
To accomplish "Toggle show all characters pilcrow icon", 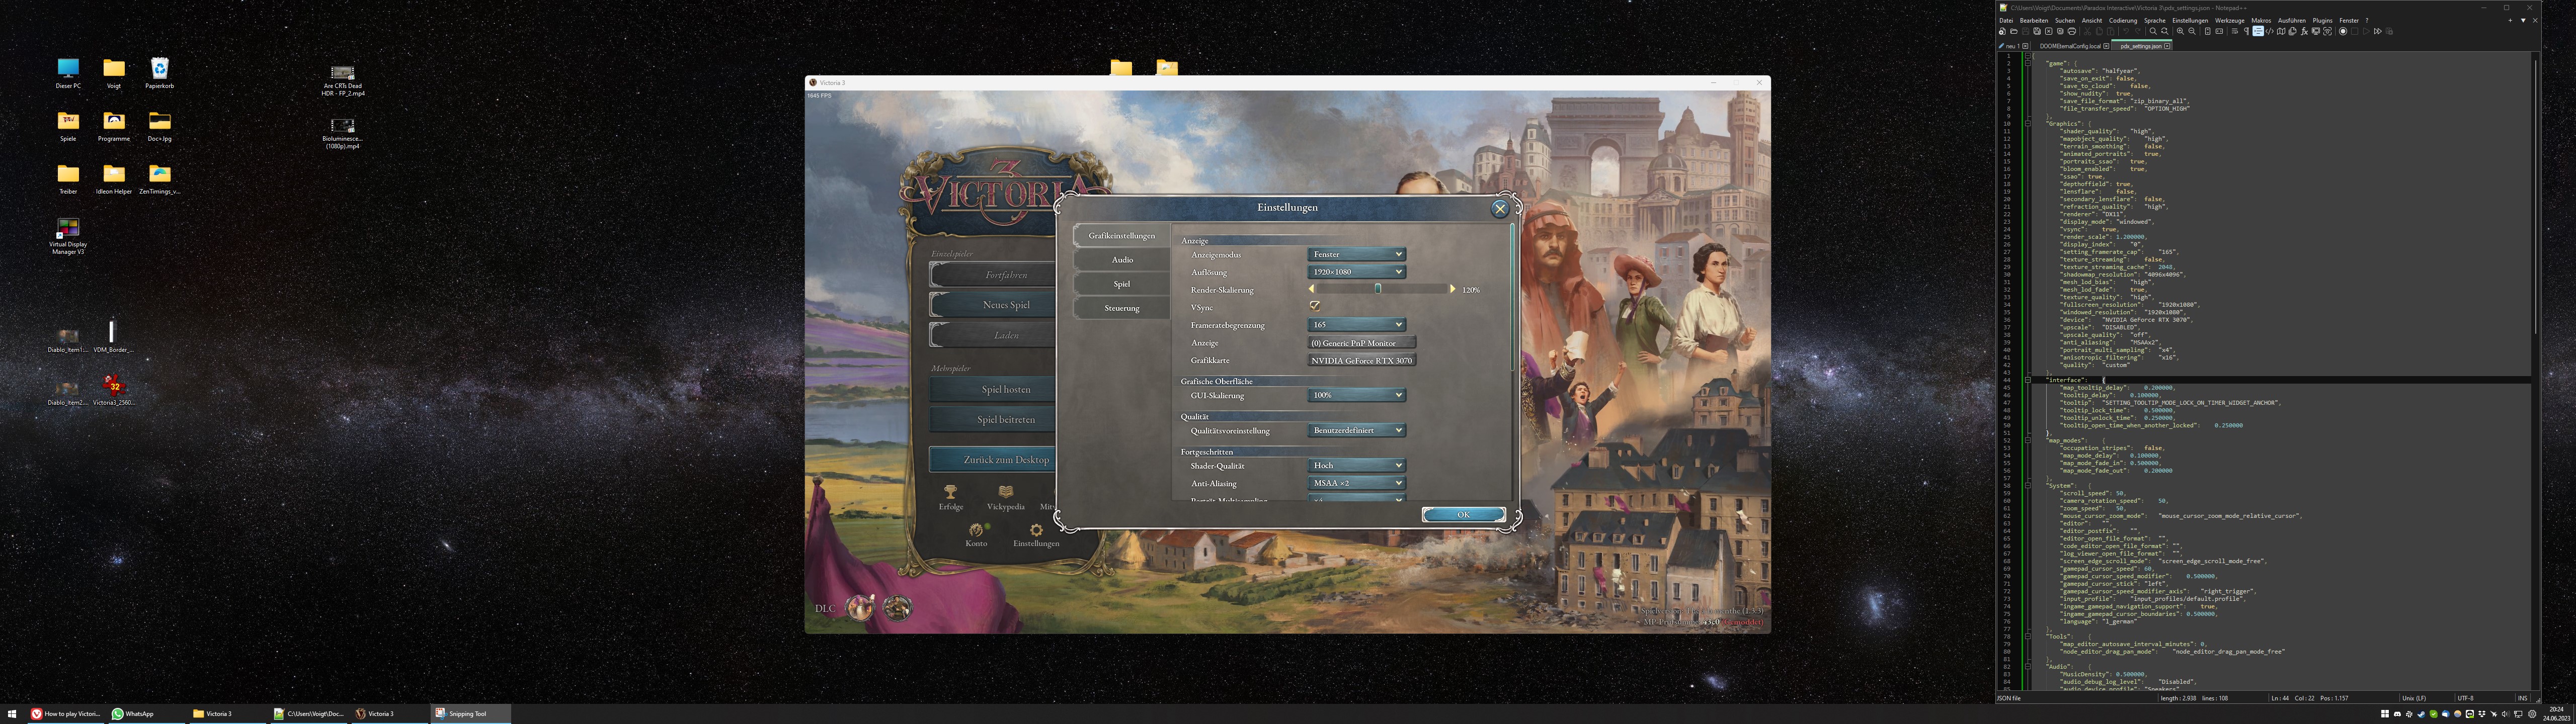I will coord(2247,32).
